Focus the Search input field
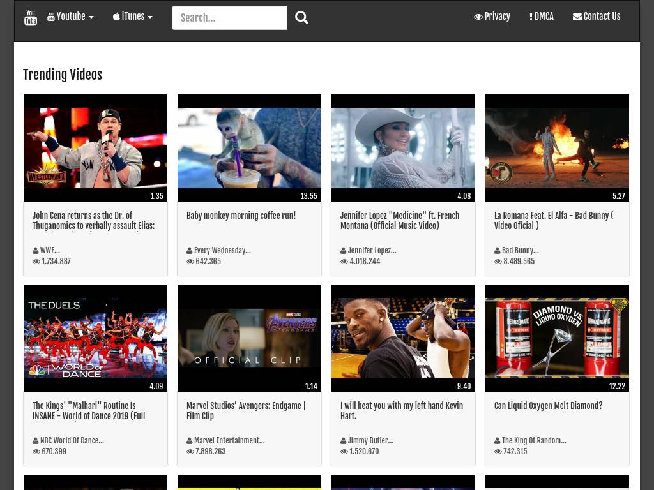This screenshot has height=490, width=654. pyautogui.click(x=229, y=17)
